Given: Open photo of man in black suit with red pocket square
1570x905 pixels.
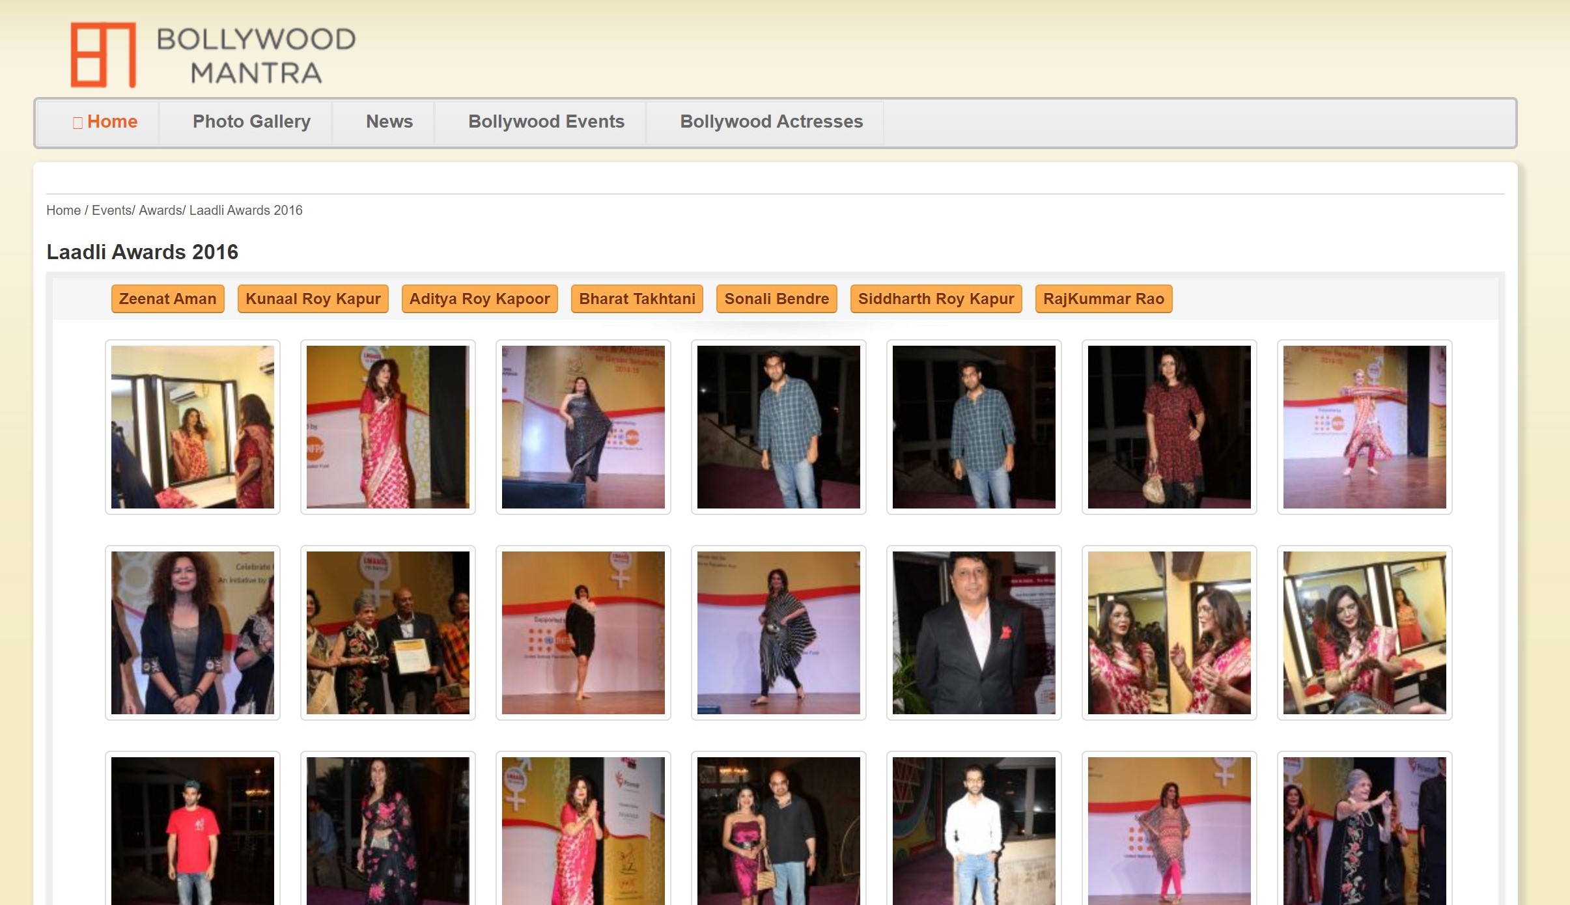Looking at the screenshot, I should coord(974,633).
